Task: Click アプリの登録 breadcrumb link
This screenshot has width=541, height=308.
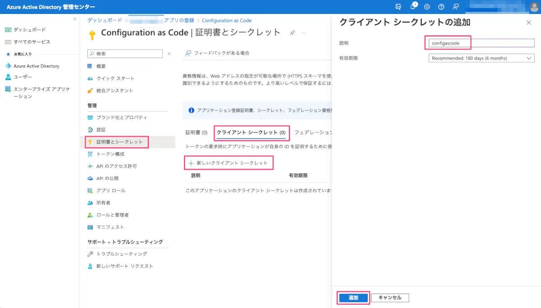Action: (x=178, y=20)
